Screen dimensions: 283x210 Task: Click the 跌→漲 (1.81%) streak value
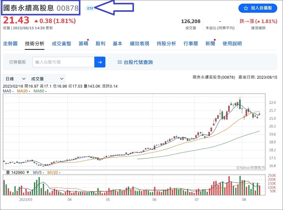(258, 21)
